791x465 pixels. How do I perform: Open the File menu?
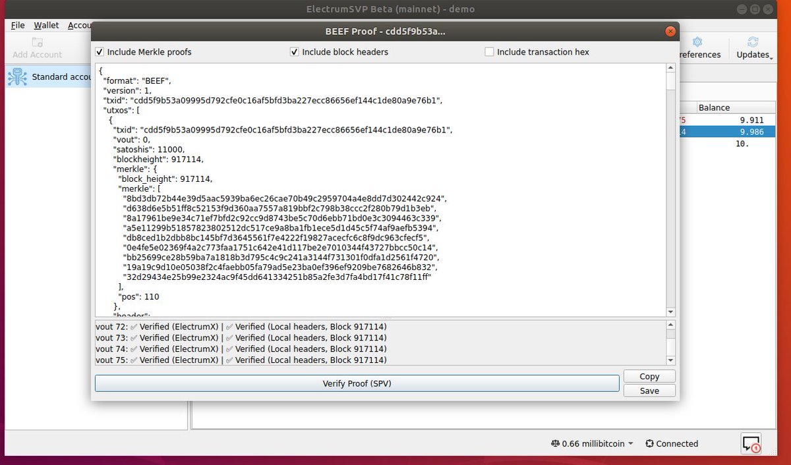click(x=18, y=25)
